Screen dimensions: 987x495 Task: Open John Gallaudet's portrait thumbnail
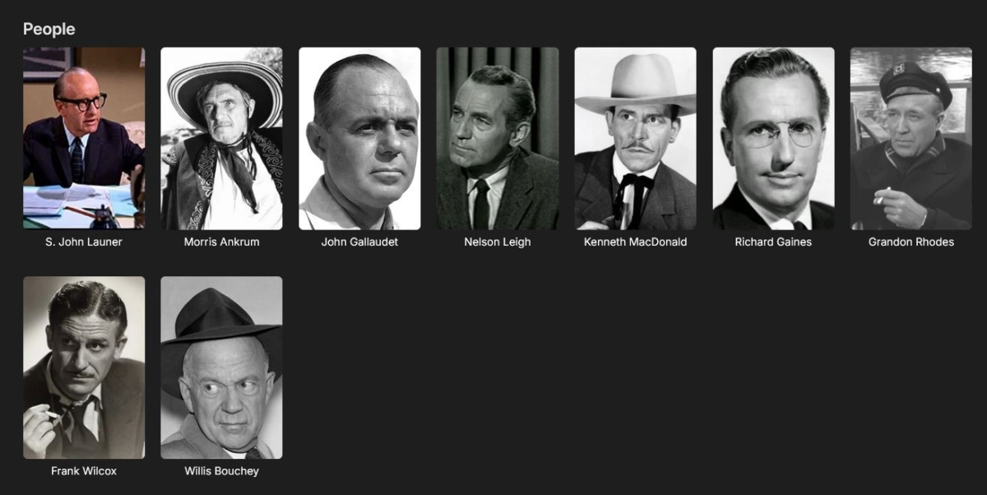(x=359, y=138)
